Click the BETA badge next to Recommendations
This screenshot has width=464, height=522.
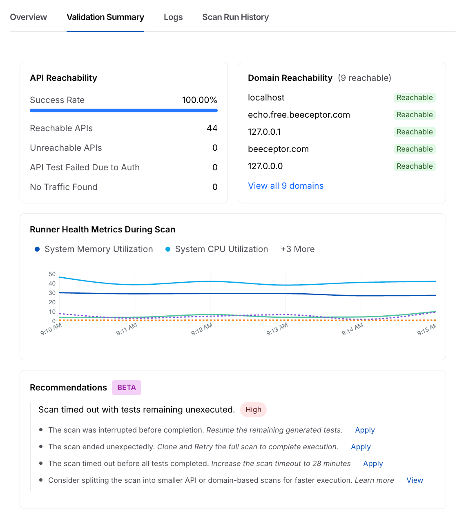pyautogui.click(x=127, y=388)
